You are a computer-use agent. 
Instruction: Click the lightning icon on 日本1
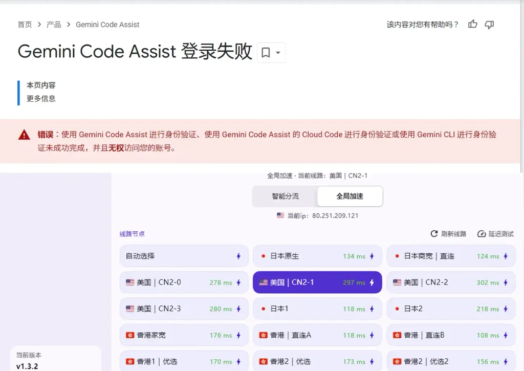tap(372, 309)
